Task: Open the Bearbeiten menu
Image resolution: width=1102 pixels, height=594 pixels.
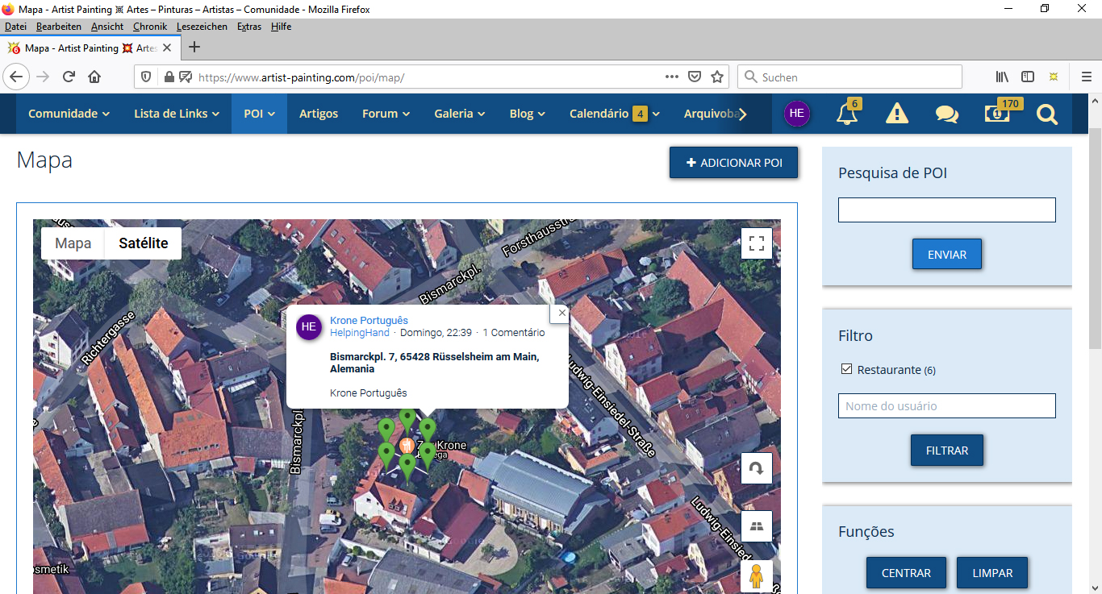Action: click(x=59, y=27)
